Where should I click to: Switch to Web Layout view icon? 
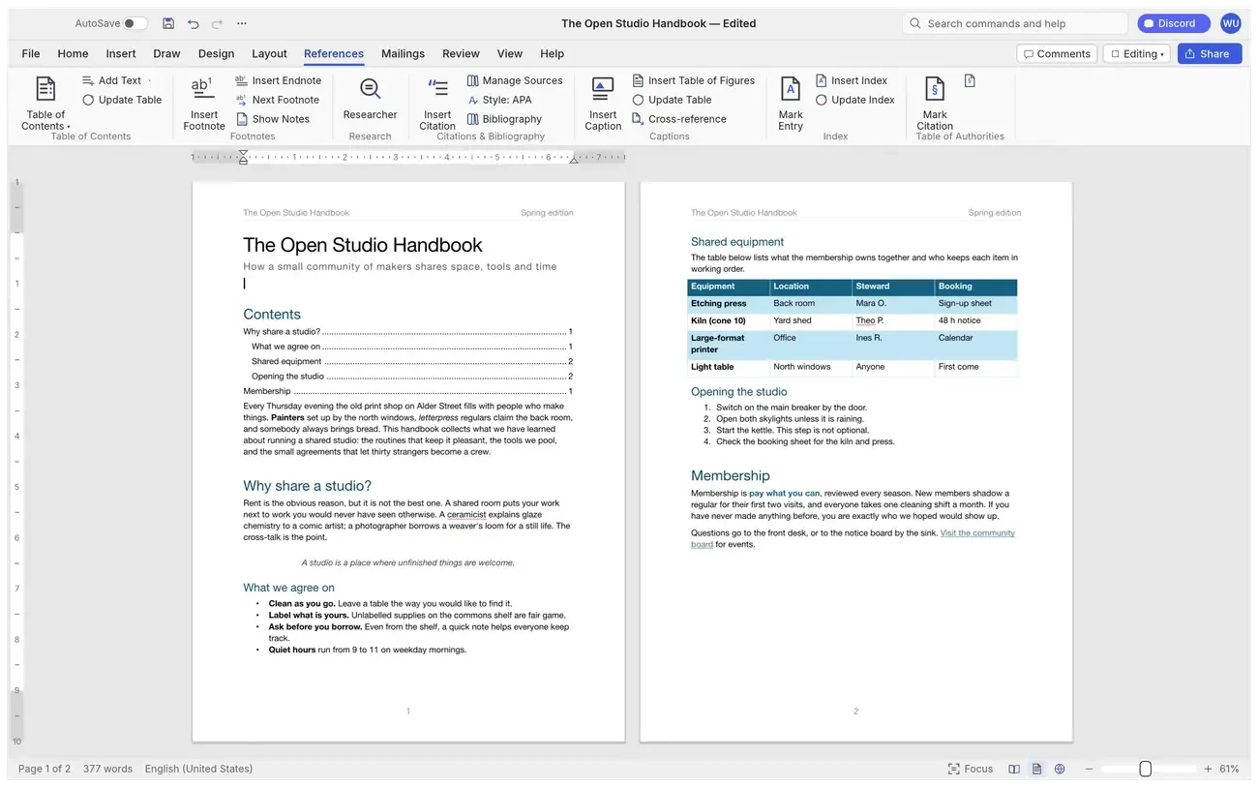[1060, 769]
